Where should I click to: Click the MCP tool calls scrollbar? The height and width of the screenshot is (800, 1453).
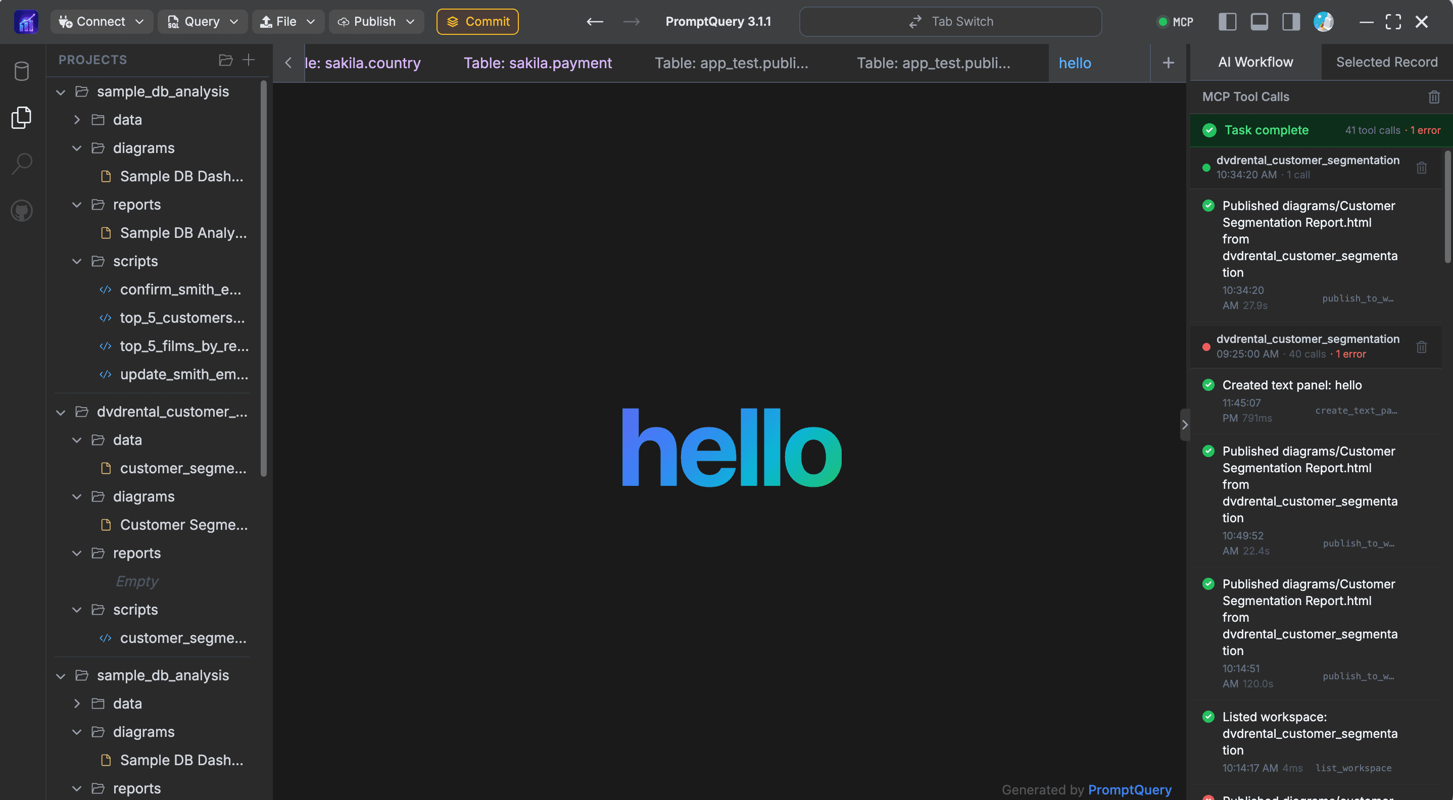point(1447,207)
